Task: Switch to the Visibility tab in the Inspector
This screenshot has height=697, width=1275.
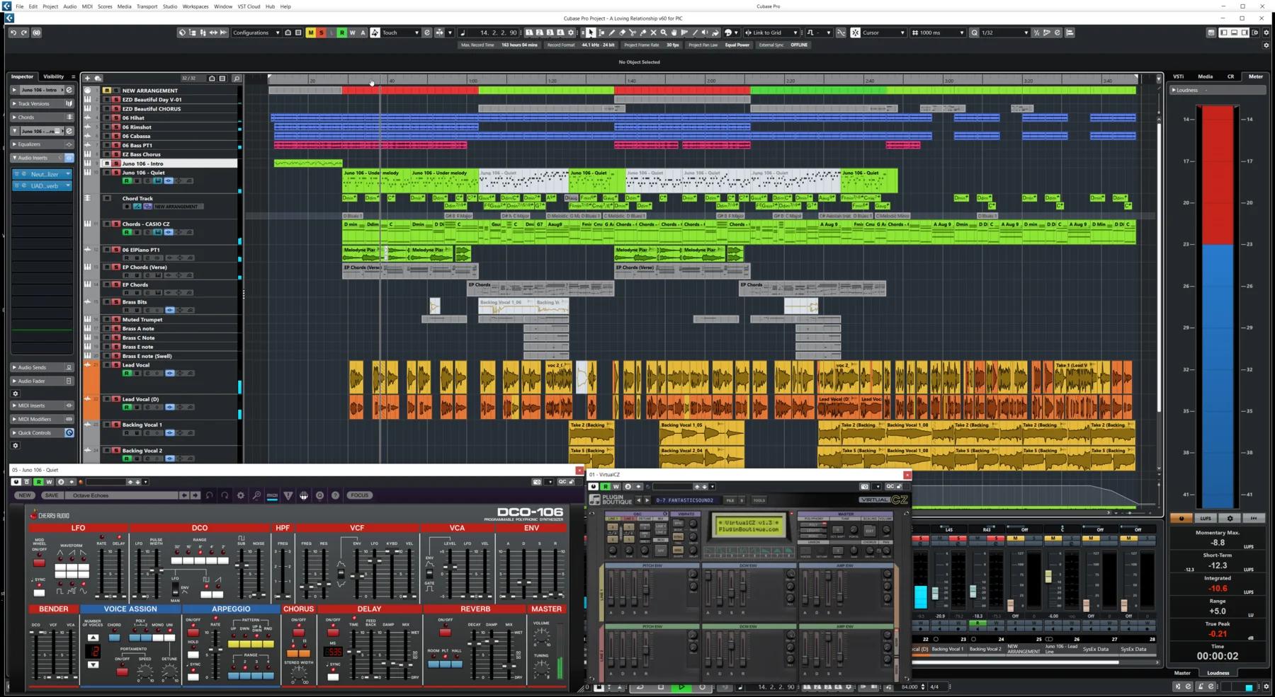Action: coord(54,76)
